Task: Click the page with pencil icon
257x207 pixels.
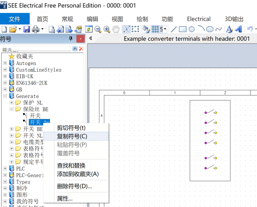Action: 78,29
